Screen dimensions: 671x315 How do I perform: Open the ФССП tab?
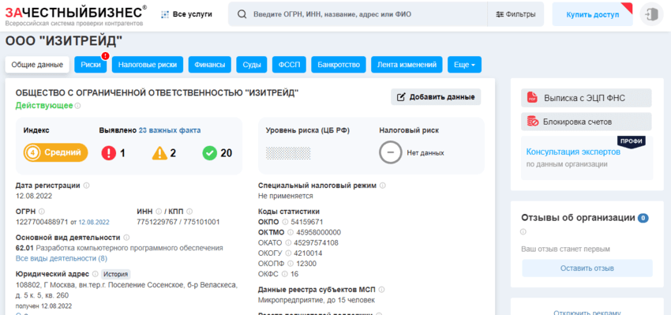pyautogui.click(x=289, y=65)
